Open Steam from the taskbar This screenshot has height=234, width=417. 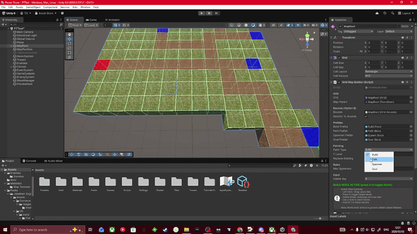click(165, 230)
